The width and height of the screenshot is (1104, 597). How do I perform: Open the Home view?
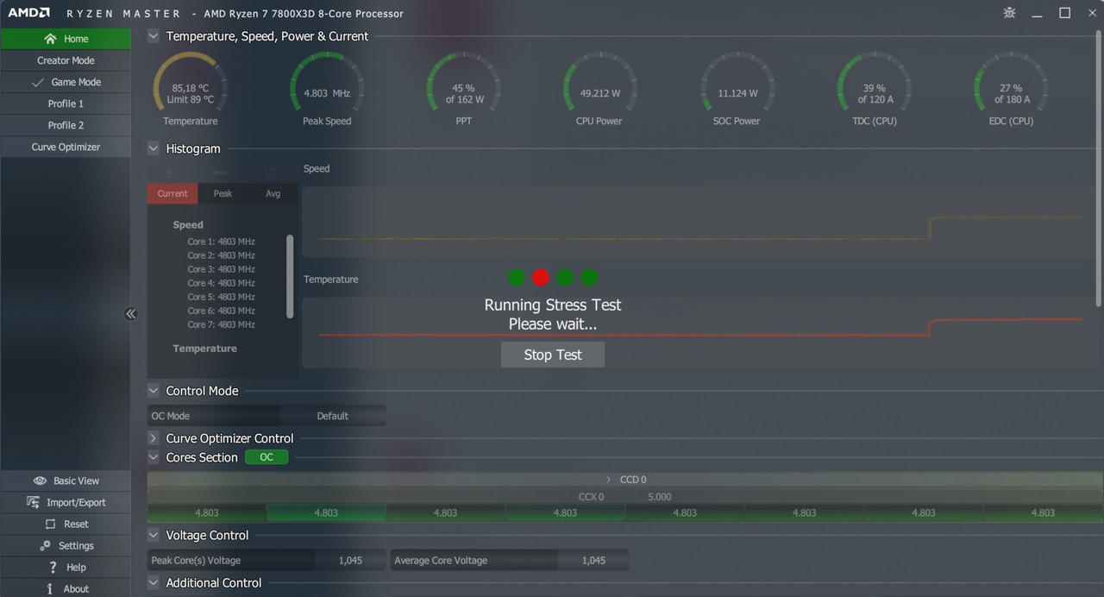(x=66, y=39)
